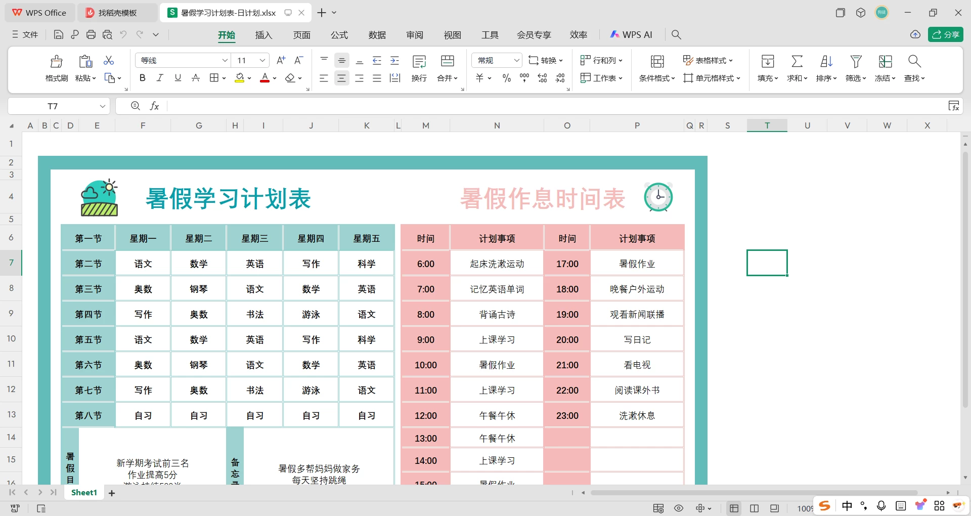Open the View (视图) ribbon tab

click(x=453, y=35)
